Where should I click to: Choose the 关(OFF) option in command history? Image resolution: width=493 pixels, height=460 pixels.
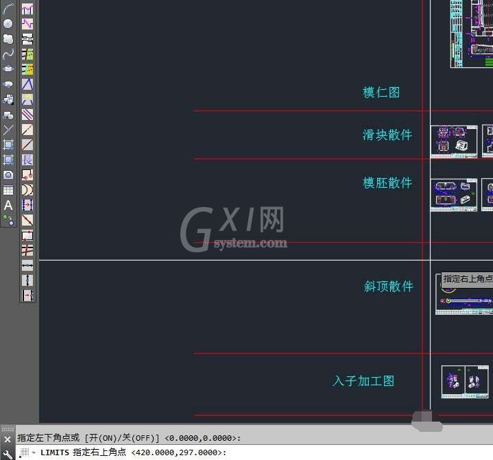139,437
